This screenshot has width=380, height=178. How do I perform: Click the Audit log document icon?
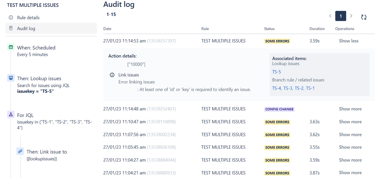coord(11,28)
